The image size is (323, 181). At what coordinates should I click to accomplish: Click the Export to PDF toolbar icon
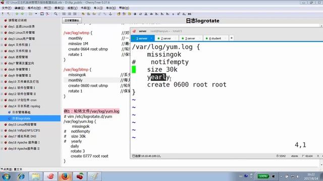click(47, 14)
